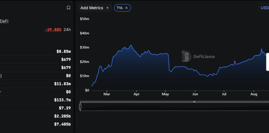Bookmark this protocol with the bookmark icon
Image resolution: width=269 pixels, height=133 pixels.
[68, 8]
